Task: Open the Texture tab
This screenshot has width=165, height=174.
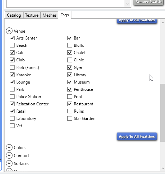Action: pos(32,15)
